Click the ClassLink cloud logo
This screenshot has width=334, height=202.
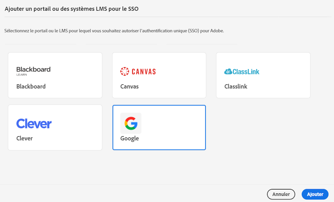242,71
